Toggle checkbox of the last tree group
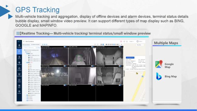 (27, 101)
